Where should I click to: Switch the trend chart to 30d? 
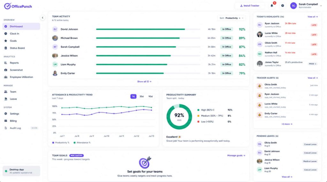tap(141, 96)
